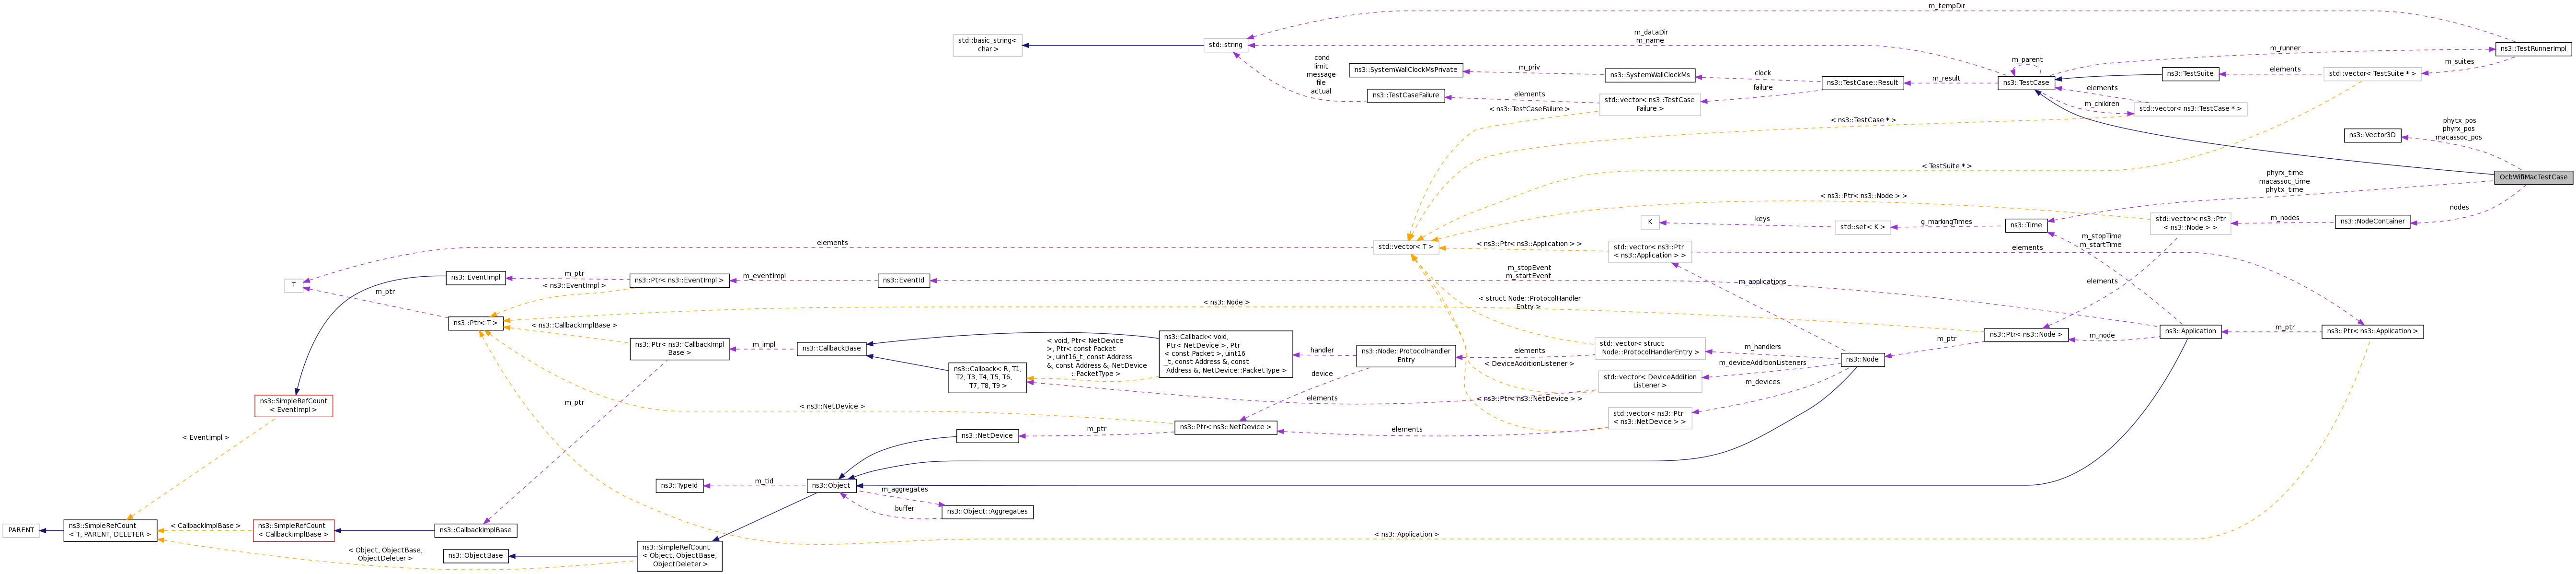Select the g_markingTimes edge label
This screenshot has height=574, width=2576.
click(x=1946, y=222)
